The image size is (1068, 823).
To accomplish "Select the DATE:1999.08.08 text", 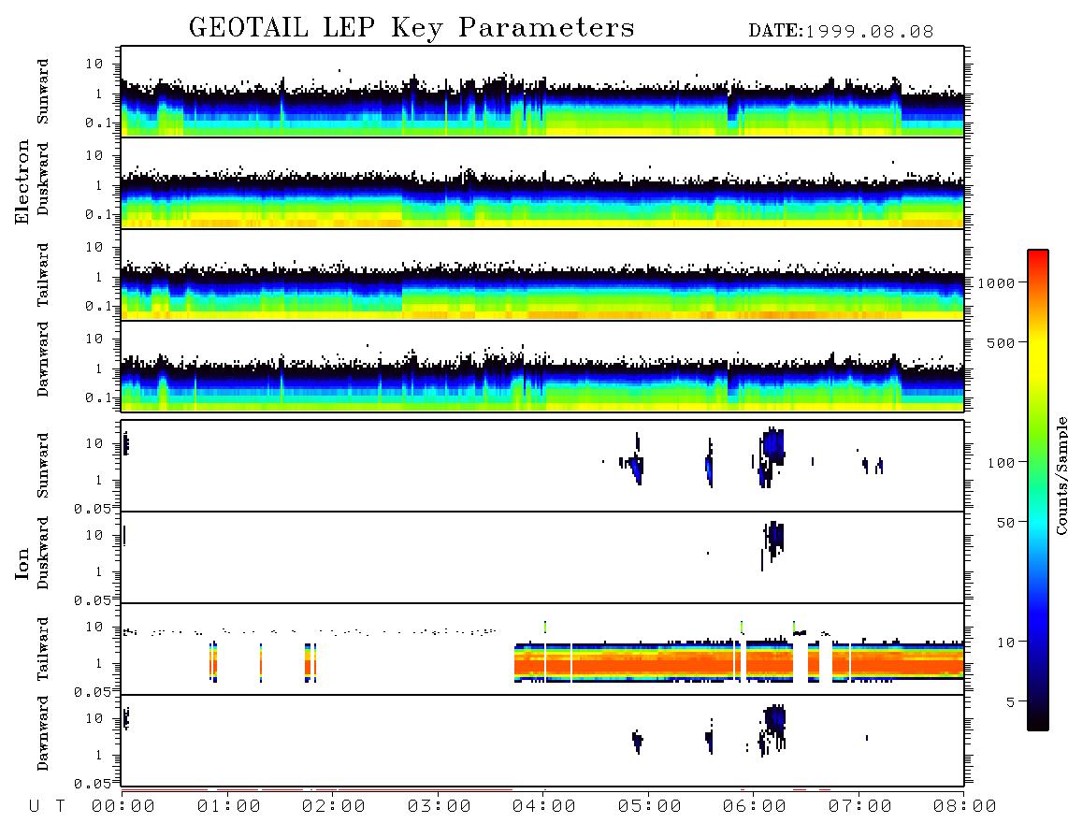I will tap(841, 32).
